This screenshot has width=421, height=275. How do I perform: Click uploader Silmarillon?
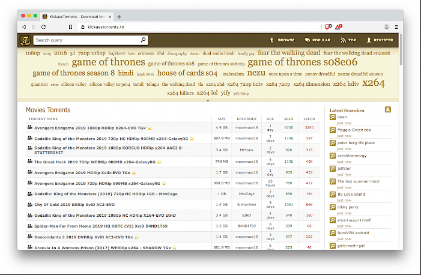[x=246, y=204]
